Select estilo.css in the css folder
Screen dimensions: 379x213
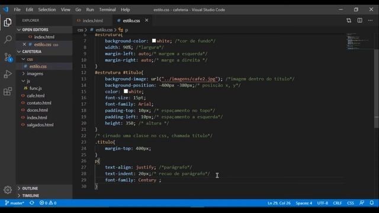pyautogui.click(x=38, y=66)
